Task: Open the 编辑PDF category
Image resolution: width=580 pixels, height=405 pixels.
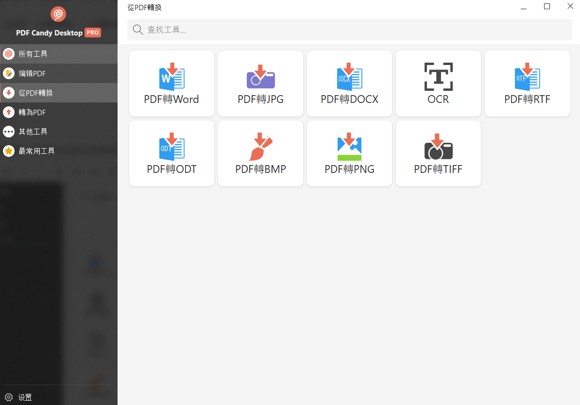Action: (32, 73)
